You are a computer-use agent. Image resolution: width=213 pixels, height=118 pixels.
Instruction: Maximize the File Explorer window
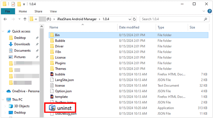pyautogui.click(x=194, y=4)
